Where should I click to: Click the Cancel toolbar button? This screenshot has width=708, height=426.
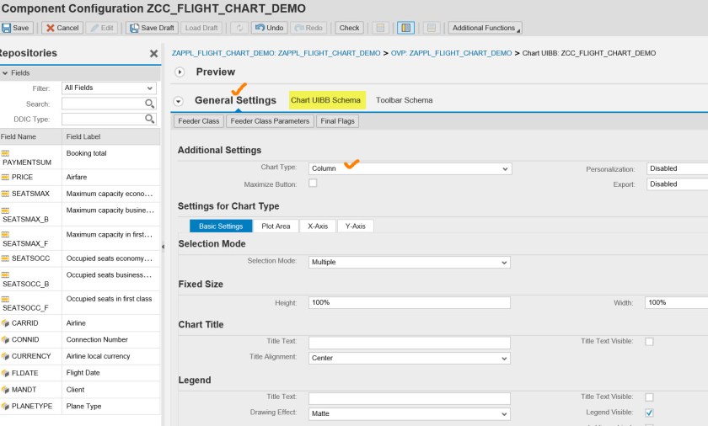[62, 28]
